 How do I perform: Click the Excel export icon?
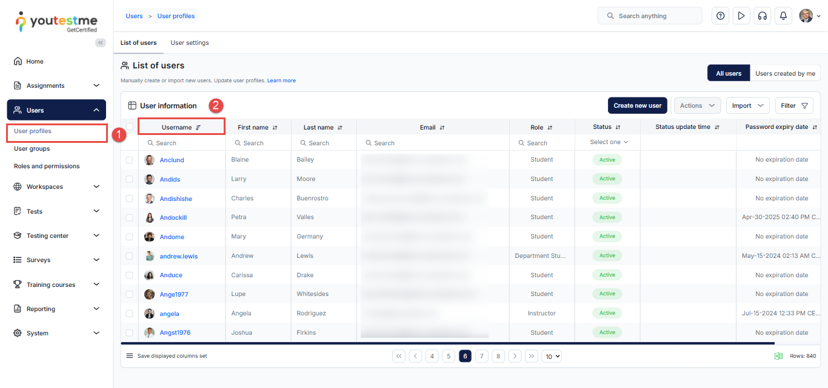778,356
